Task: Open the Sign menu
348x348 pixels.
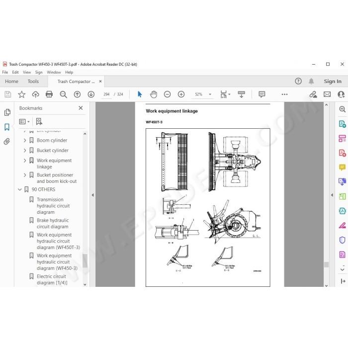Action: pos(39,72)
